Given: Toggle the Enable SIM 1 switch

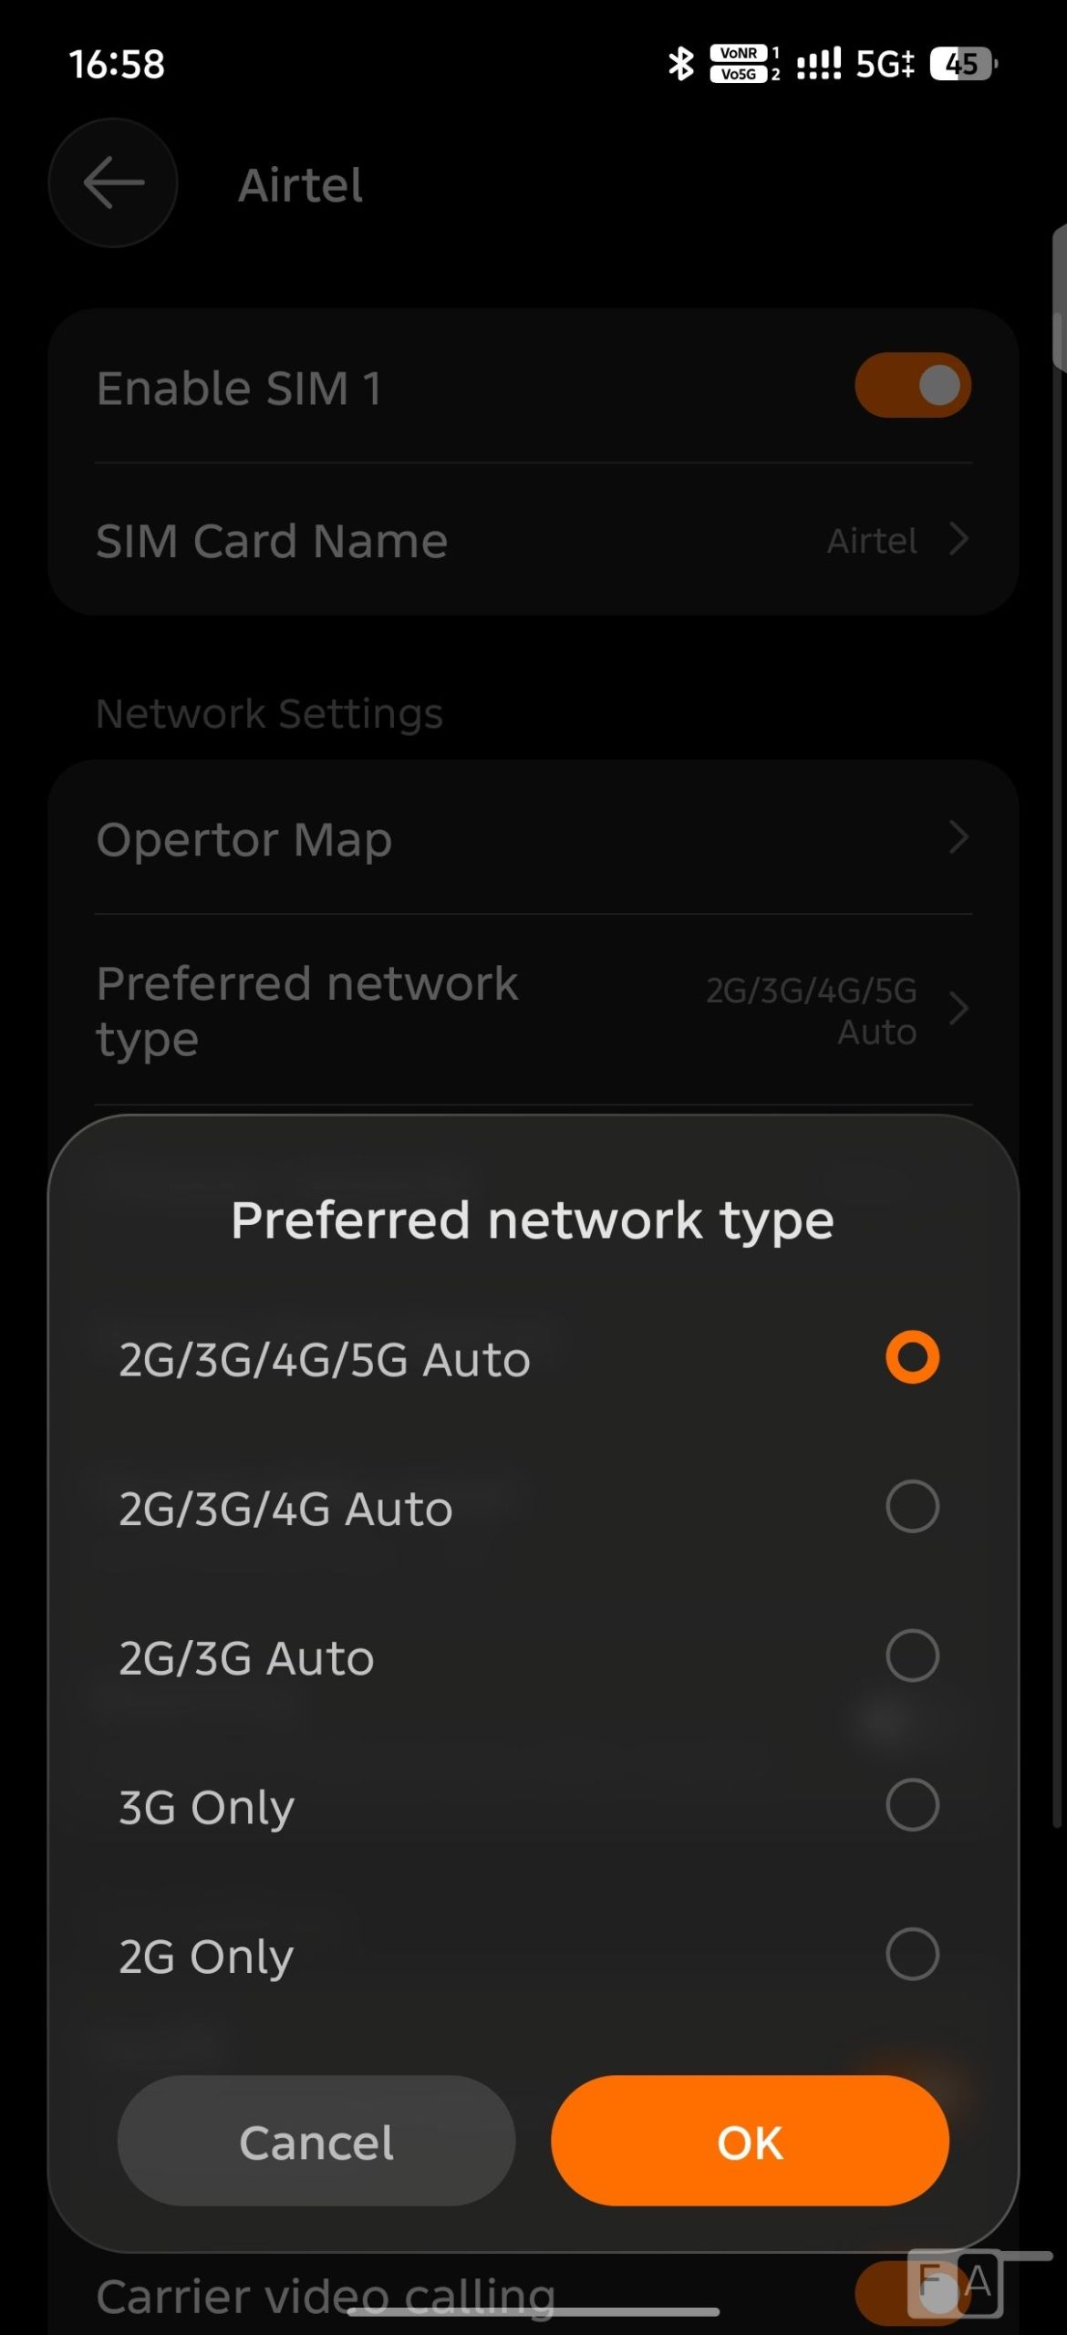Looking at the screenshot, I should (x=912, y=385).
